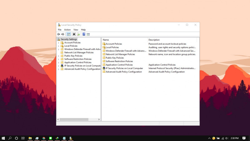Click the Back arrow in the toolbar
The width and height of the screenshot is (250, 141).
(x=58, y=34)
